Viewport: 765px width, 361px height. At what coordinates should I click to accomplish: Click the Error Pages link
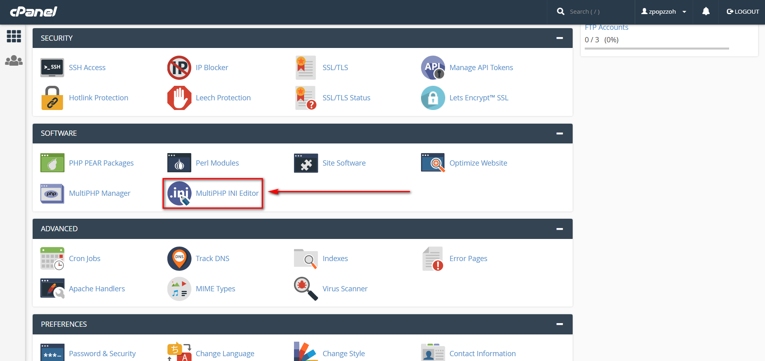[468, 258]
